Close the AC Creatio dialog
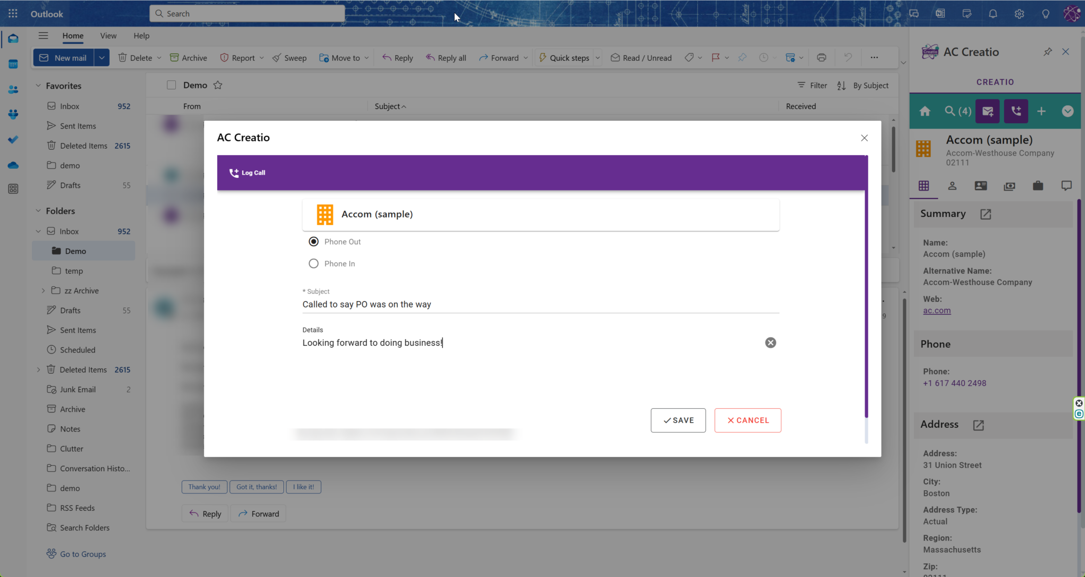This screenshot has width=1085, height=577. [864, 138]
